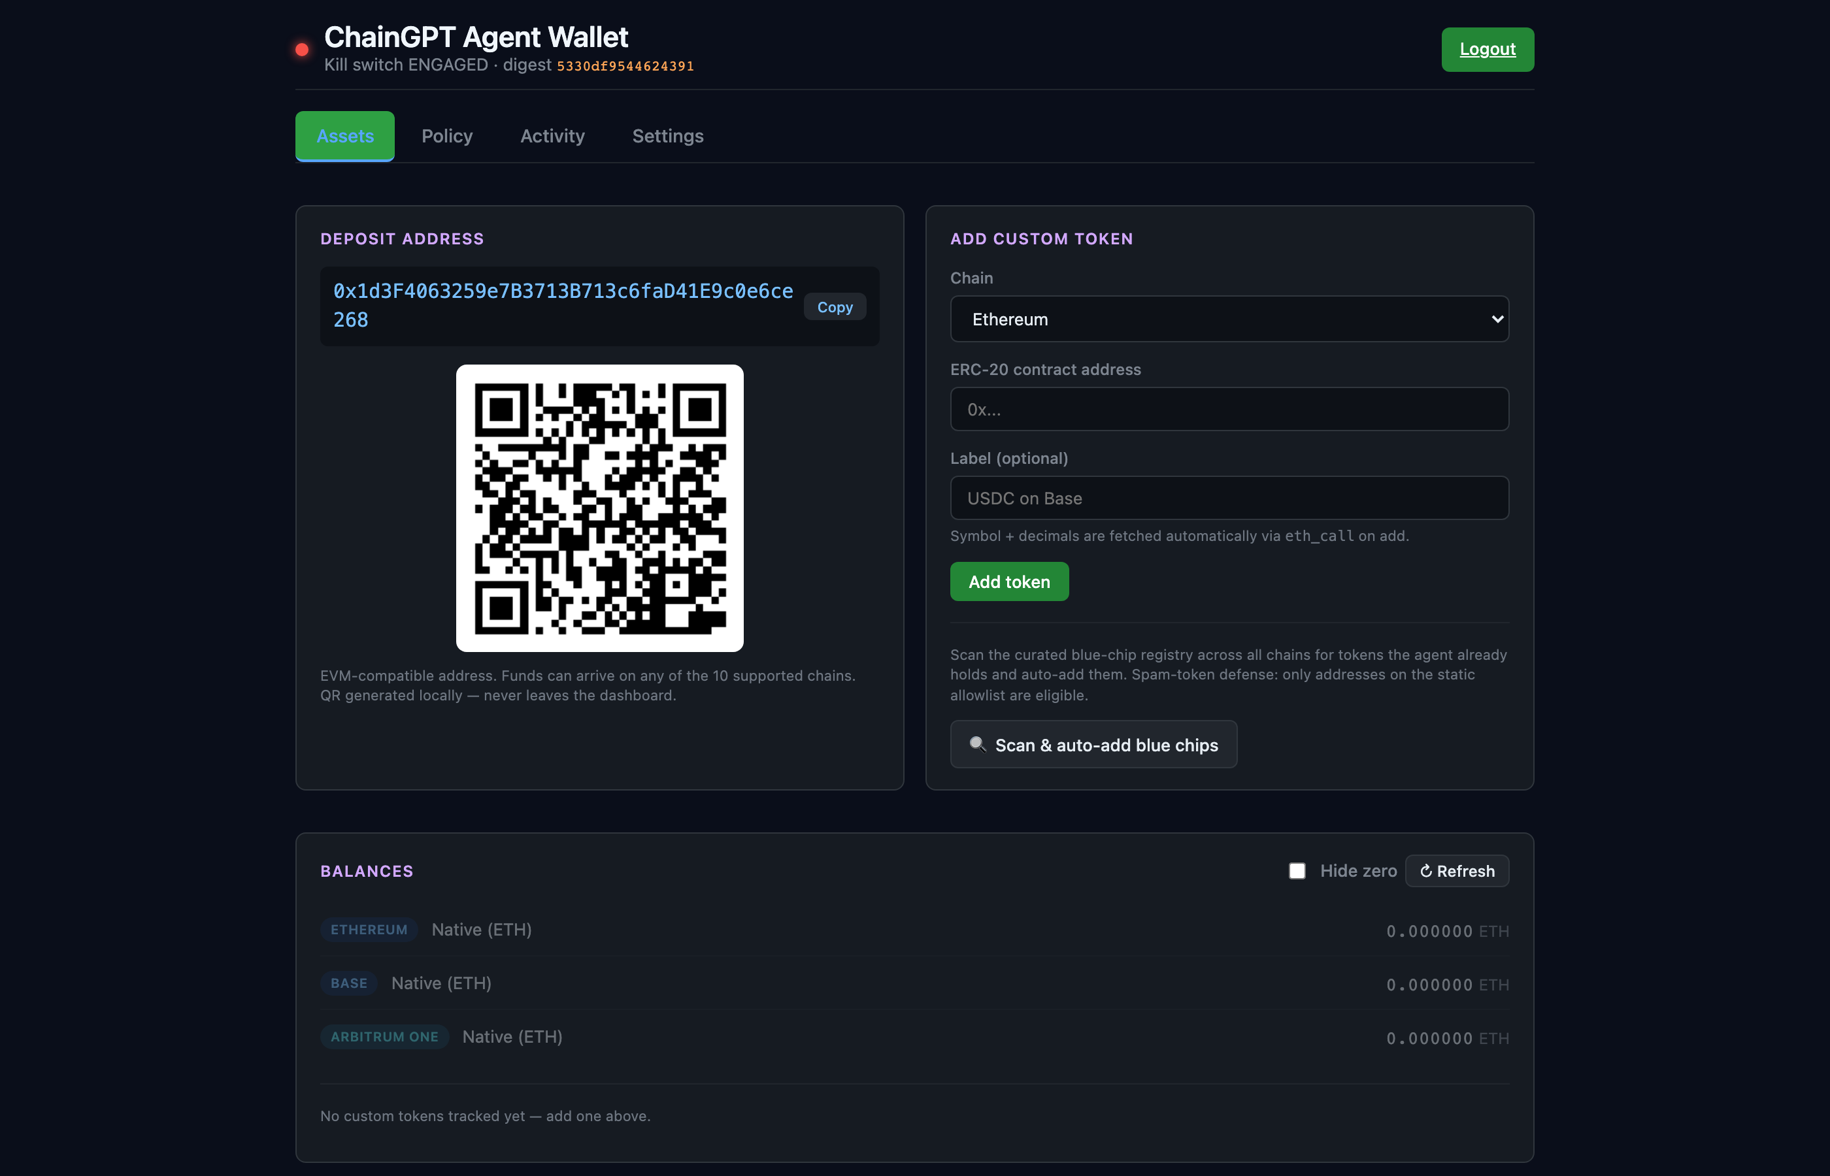Click the DEPOSIT ADDRESS heading

coord(402,239)
